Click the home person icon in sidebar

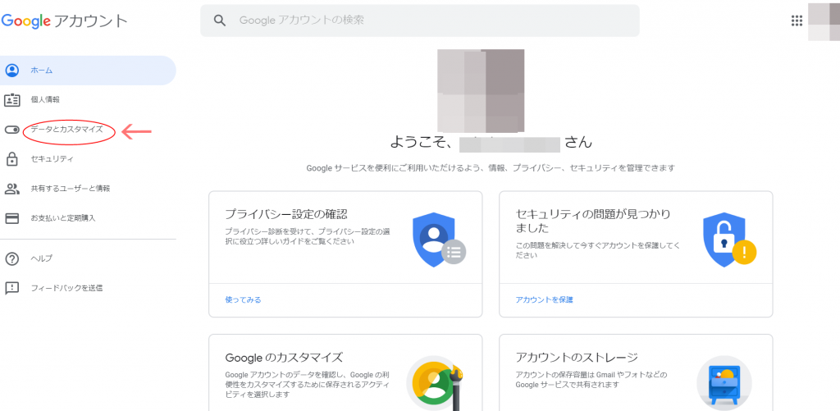pos(11,71)
